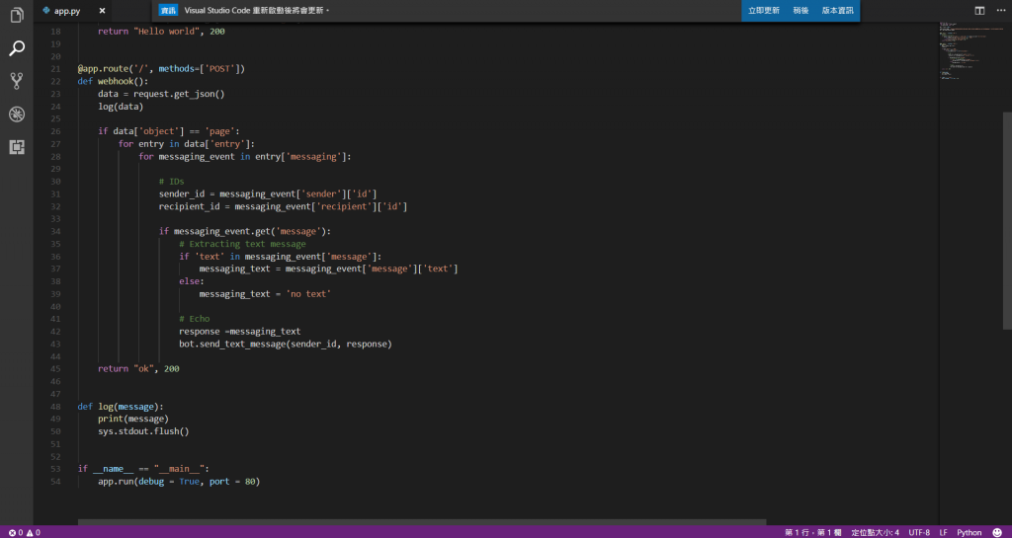Click 'return "Hello world", 200' line
This screenshot has height=538, width=1012.
tap(161, 32)
